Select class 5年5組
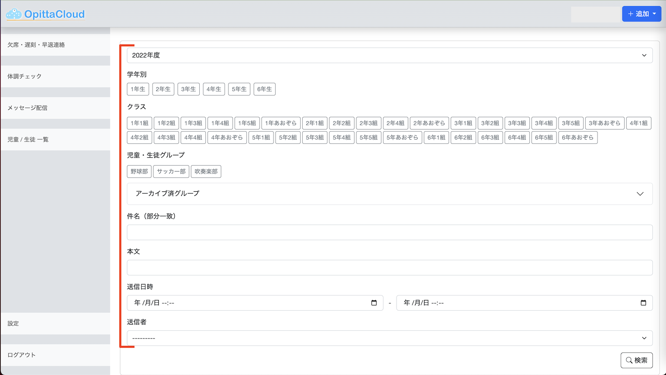Screen dimensions: 666x375 (x=369, y=137)
